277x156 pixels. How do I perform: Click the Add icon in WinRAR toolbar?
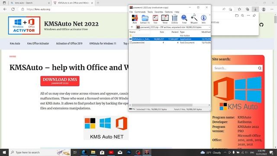135,19
